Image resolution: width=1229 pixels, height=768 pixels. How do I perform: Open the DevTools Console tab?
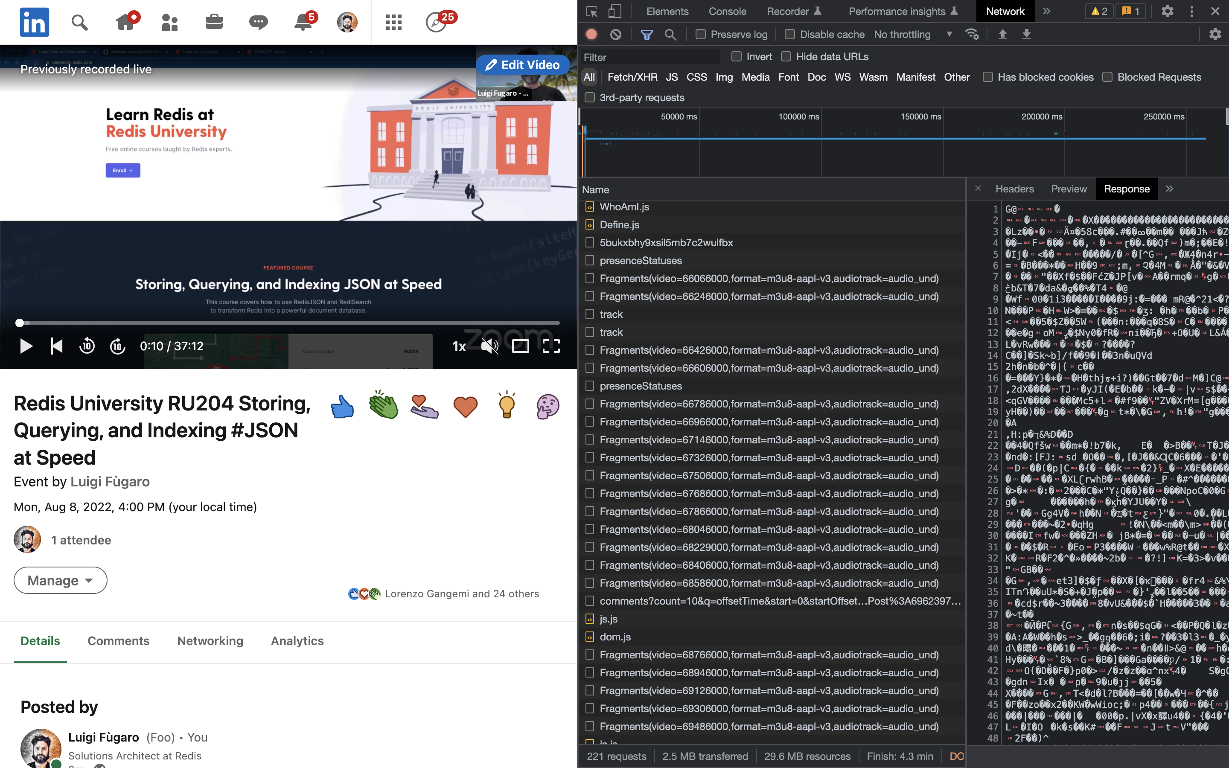point(727,11)
